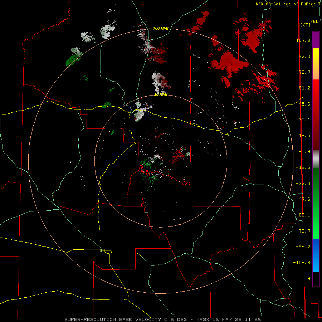Image resolution: width=322 pixels, height=322 pixels.
Task: Click the 107.8 scale value
Action: 303,40
